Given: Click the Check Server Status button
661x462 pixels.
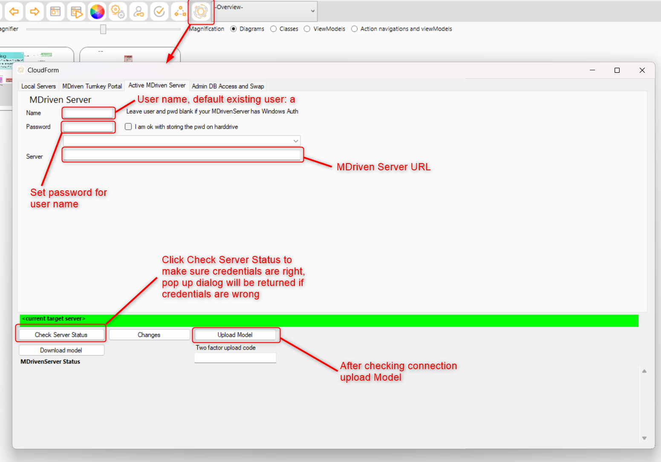Looking at the screenshot, I should click(x=61, y=335).
